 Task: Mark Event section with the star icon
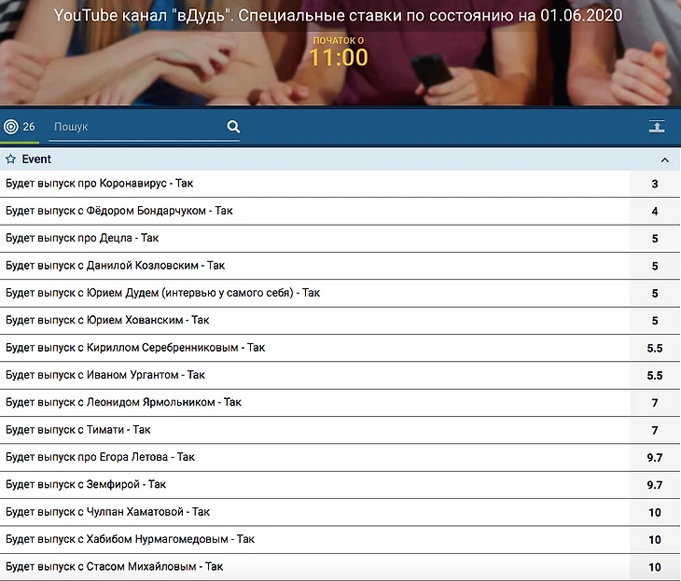11,159
